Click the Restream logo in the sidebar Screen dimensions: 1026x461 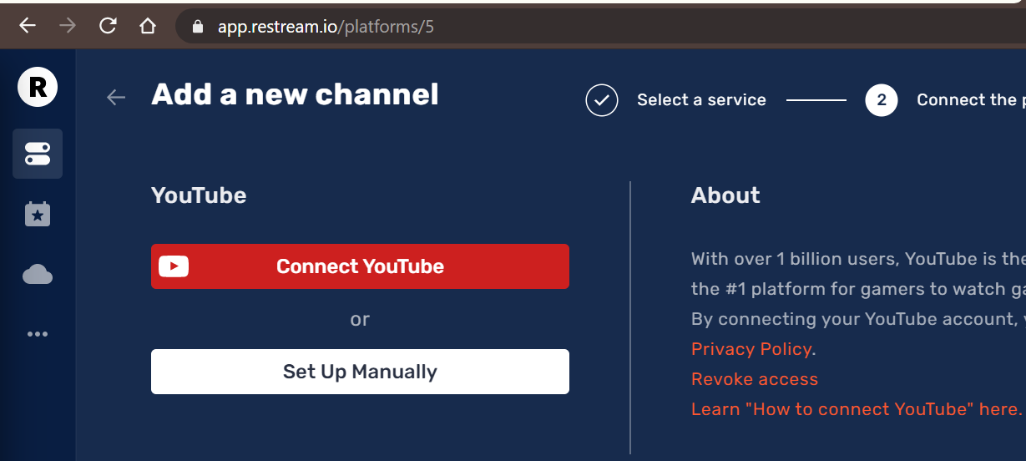[x=38, y=87]
